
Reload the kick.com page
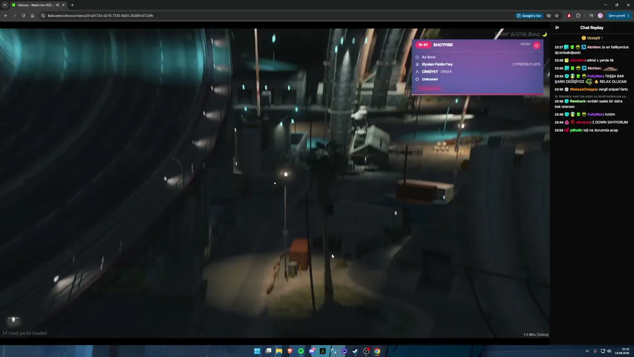(x=23, y=15)
